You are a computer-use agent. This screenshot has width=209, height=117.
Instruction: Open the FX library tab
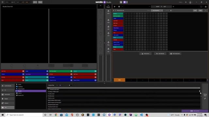[x=8, y=90]
